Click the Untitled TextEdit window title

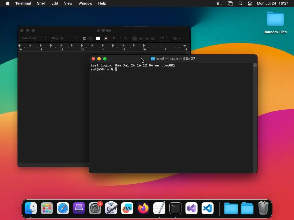pyautogui.click(x=104, y=30)
